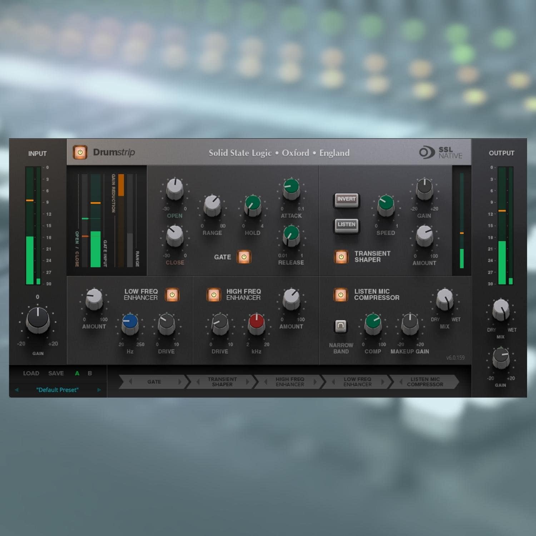Viewport: 536px width, 536px height.
Task: Move Gate block right in process order
Action: click(x=180, y=382)
